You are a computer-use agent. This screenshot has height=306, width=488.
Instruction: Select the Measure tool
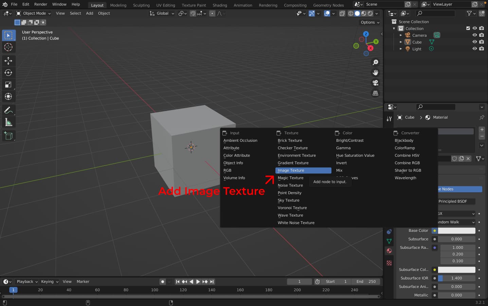click(x=8, y=122)
